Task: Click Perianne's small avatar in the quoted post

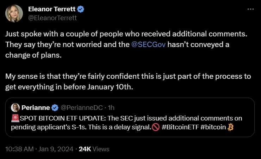Action: pos(15,107)
